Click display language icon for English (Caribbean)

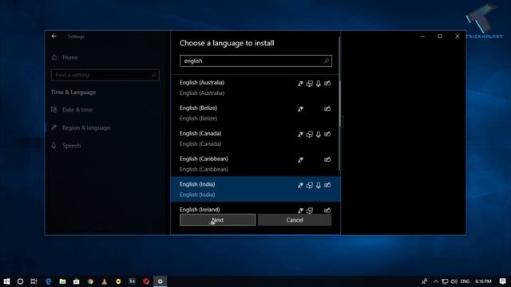tap(300, 159)
